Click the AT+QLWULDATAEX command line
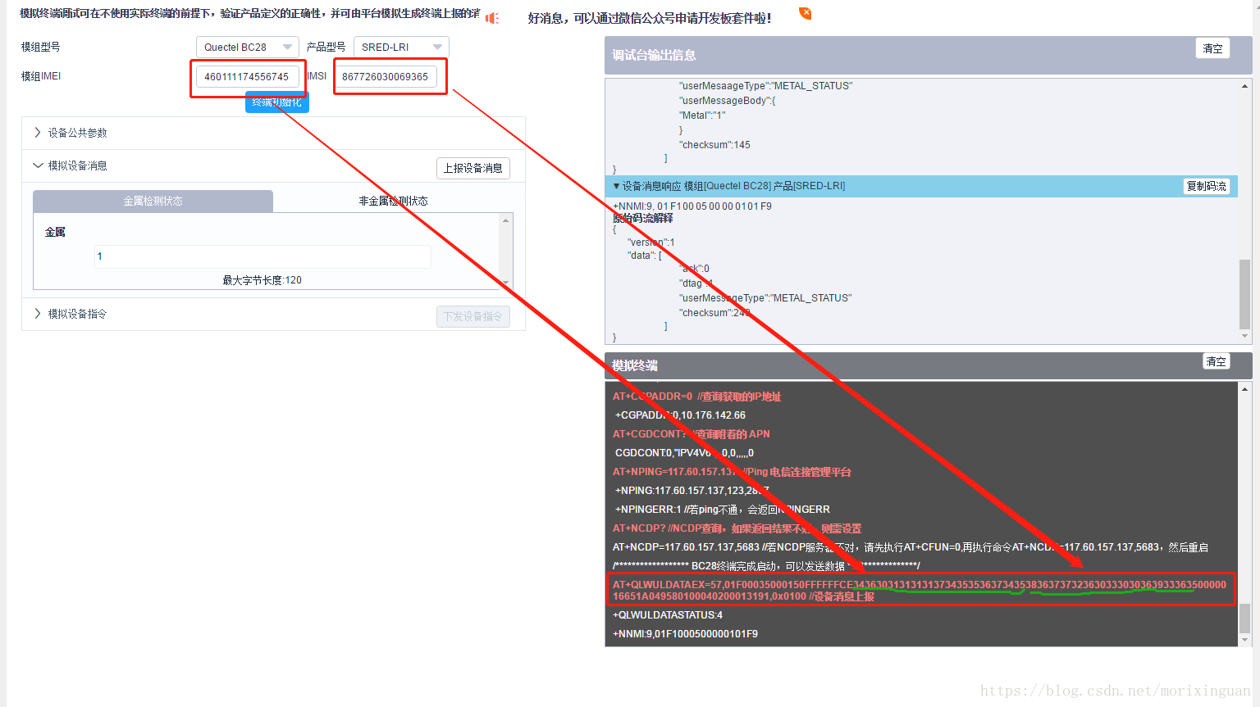This screenshot has height=707, width=1260. [x=920, y=590]
